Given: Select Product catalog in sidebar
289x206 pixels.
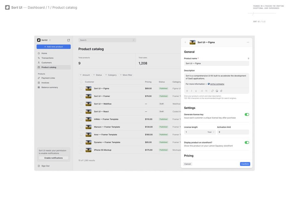Looking at the screenshot, I should (x=54, y=67).
